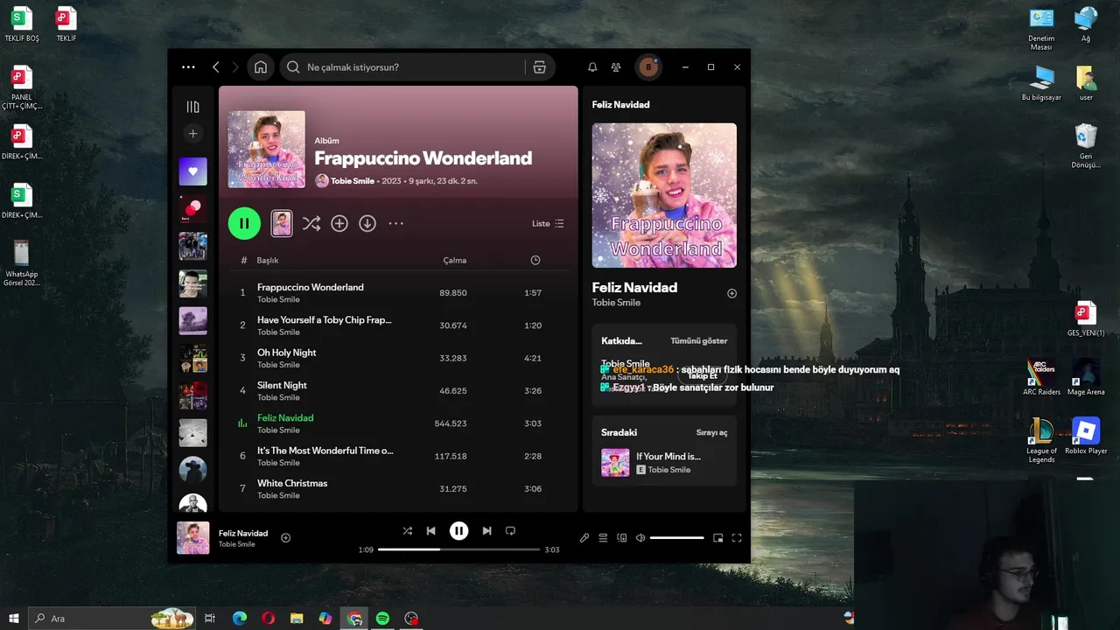Viewport: 1120px width, 630px height.
Task: Open the profile avatar menu
Action: [x=648, y=67]
